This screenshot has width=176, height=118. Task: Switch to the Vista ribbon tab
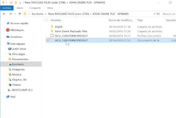50,8
